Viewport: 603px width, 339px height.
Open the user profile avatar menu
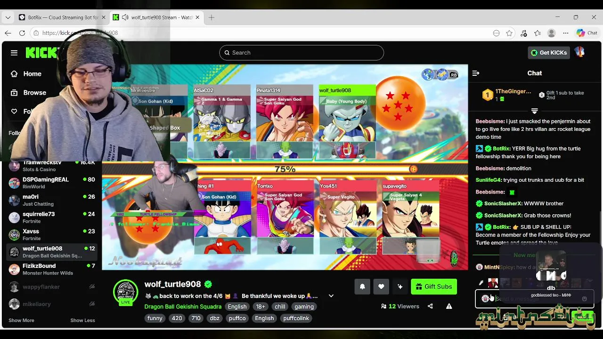[x=580, y=52]
